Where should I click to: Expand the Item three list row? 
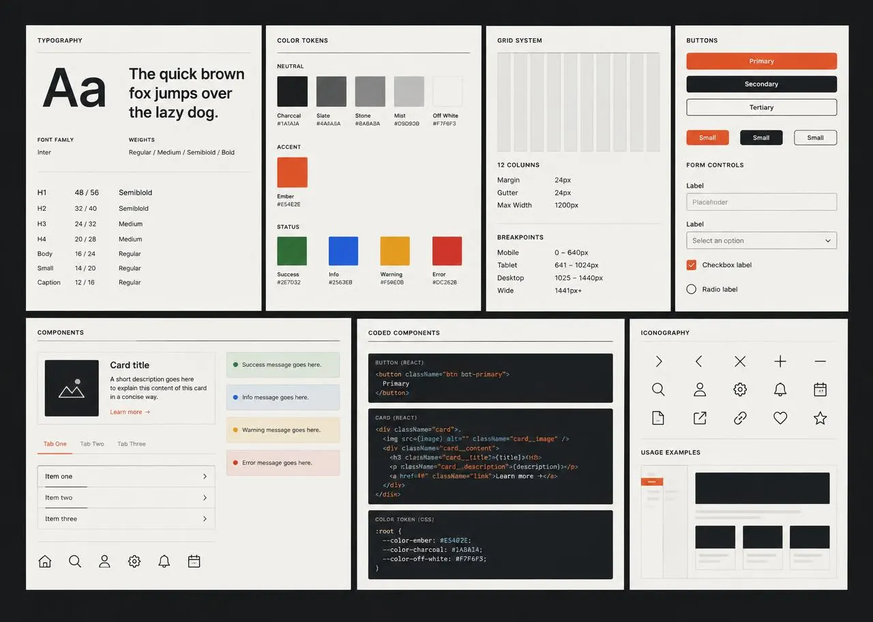pyautogui.click(x=126, y=519)
